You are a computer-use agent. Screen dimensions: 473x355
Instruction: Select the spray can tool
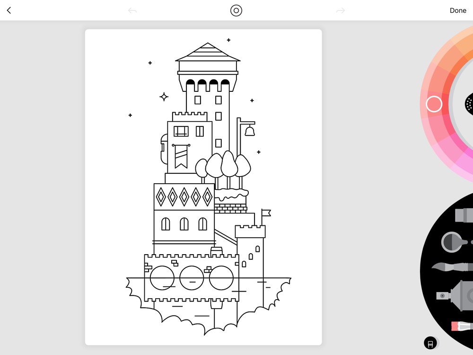point(456,296)
